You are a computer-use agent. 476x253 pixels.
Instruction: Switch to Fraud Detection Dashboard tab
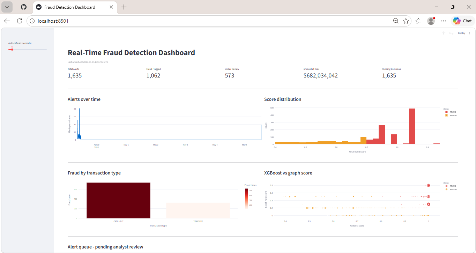pos(75,7)
